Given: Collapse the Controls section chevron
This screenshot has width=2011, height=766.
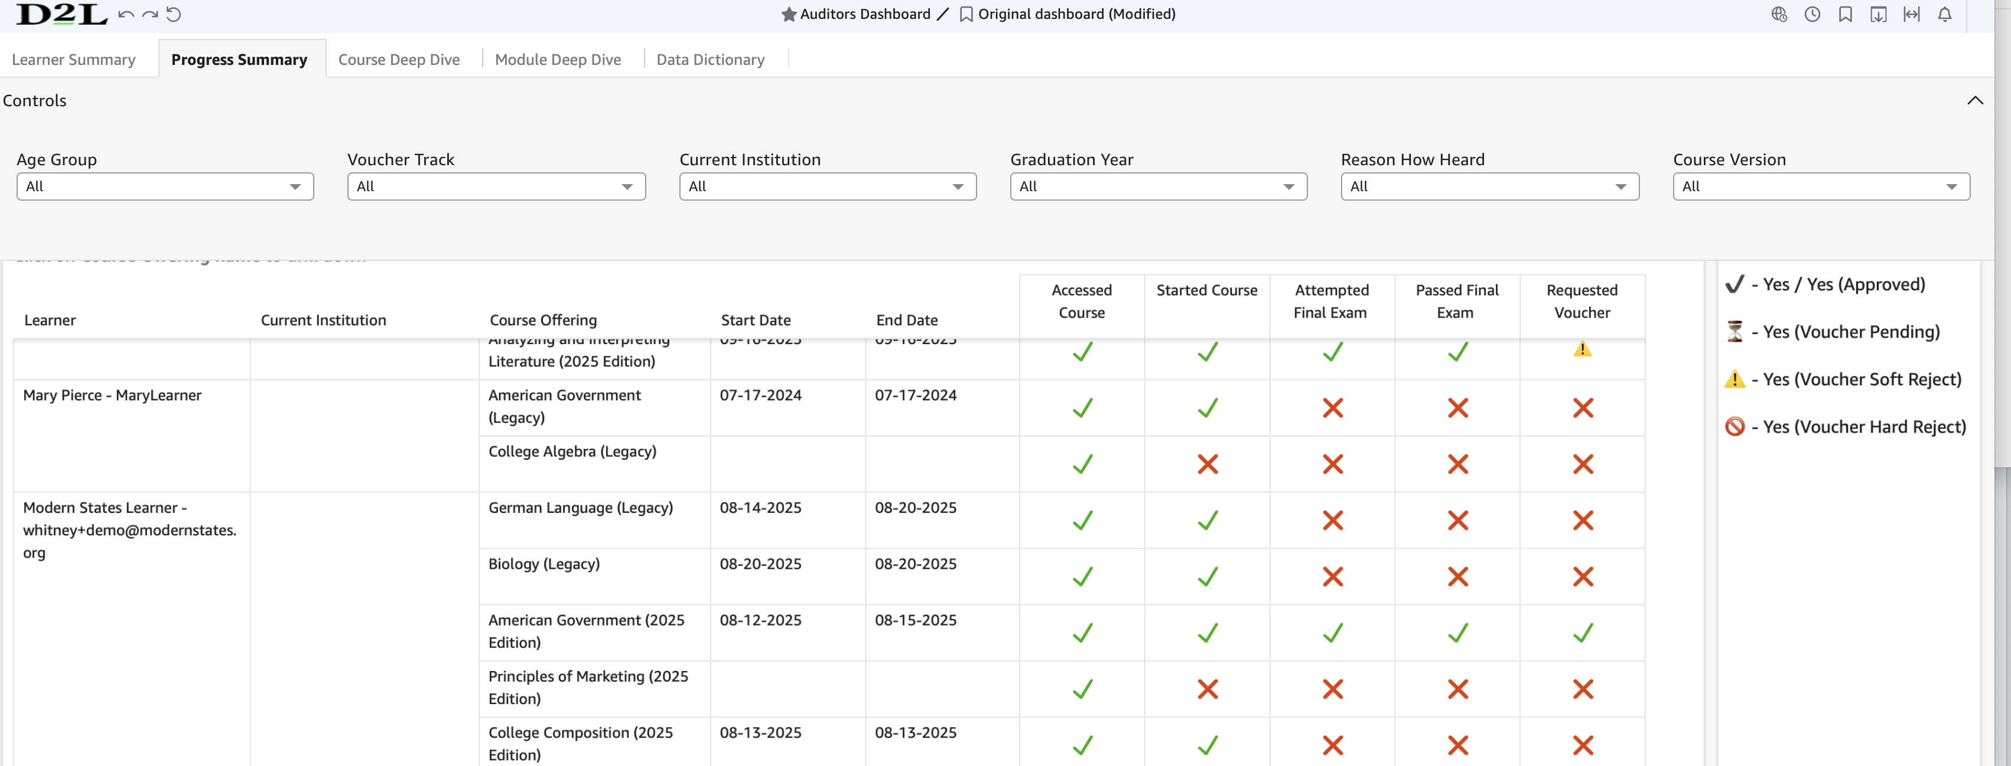Looking at the screenshot, I should tap(1975, 101).
